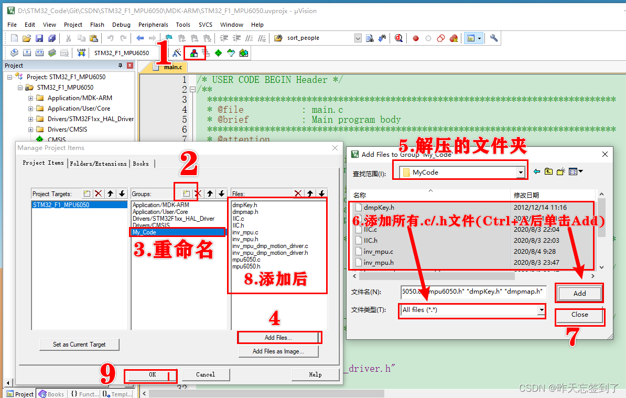Open Manage Run-Time Environment green diamond icon
Image resolution: width=626 pixels, height=398 pixels.
coord(219,52)
